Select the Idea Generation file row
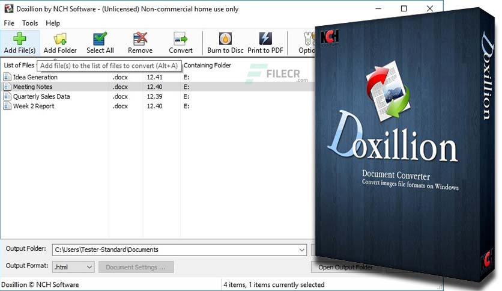This screenshot has width=502, height=291. [157, 77]
